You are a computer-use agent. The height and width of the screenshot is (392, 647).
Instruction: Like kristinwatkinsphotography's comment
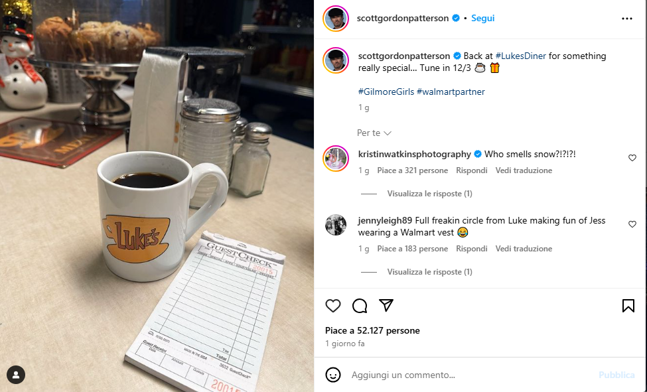point(632,158)
